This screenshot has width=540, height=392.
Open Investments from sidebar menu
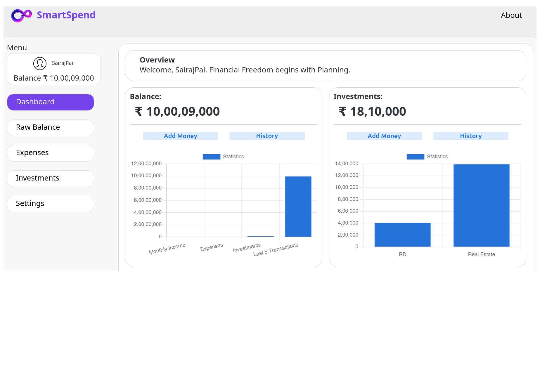click(x=51, y=178)
